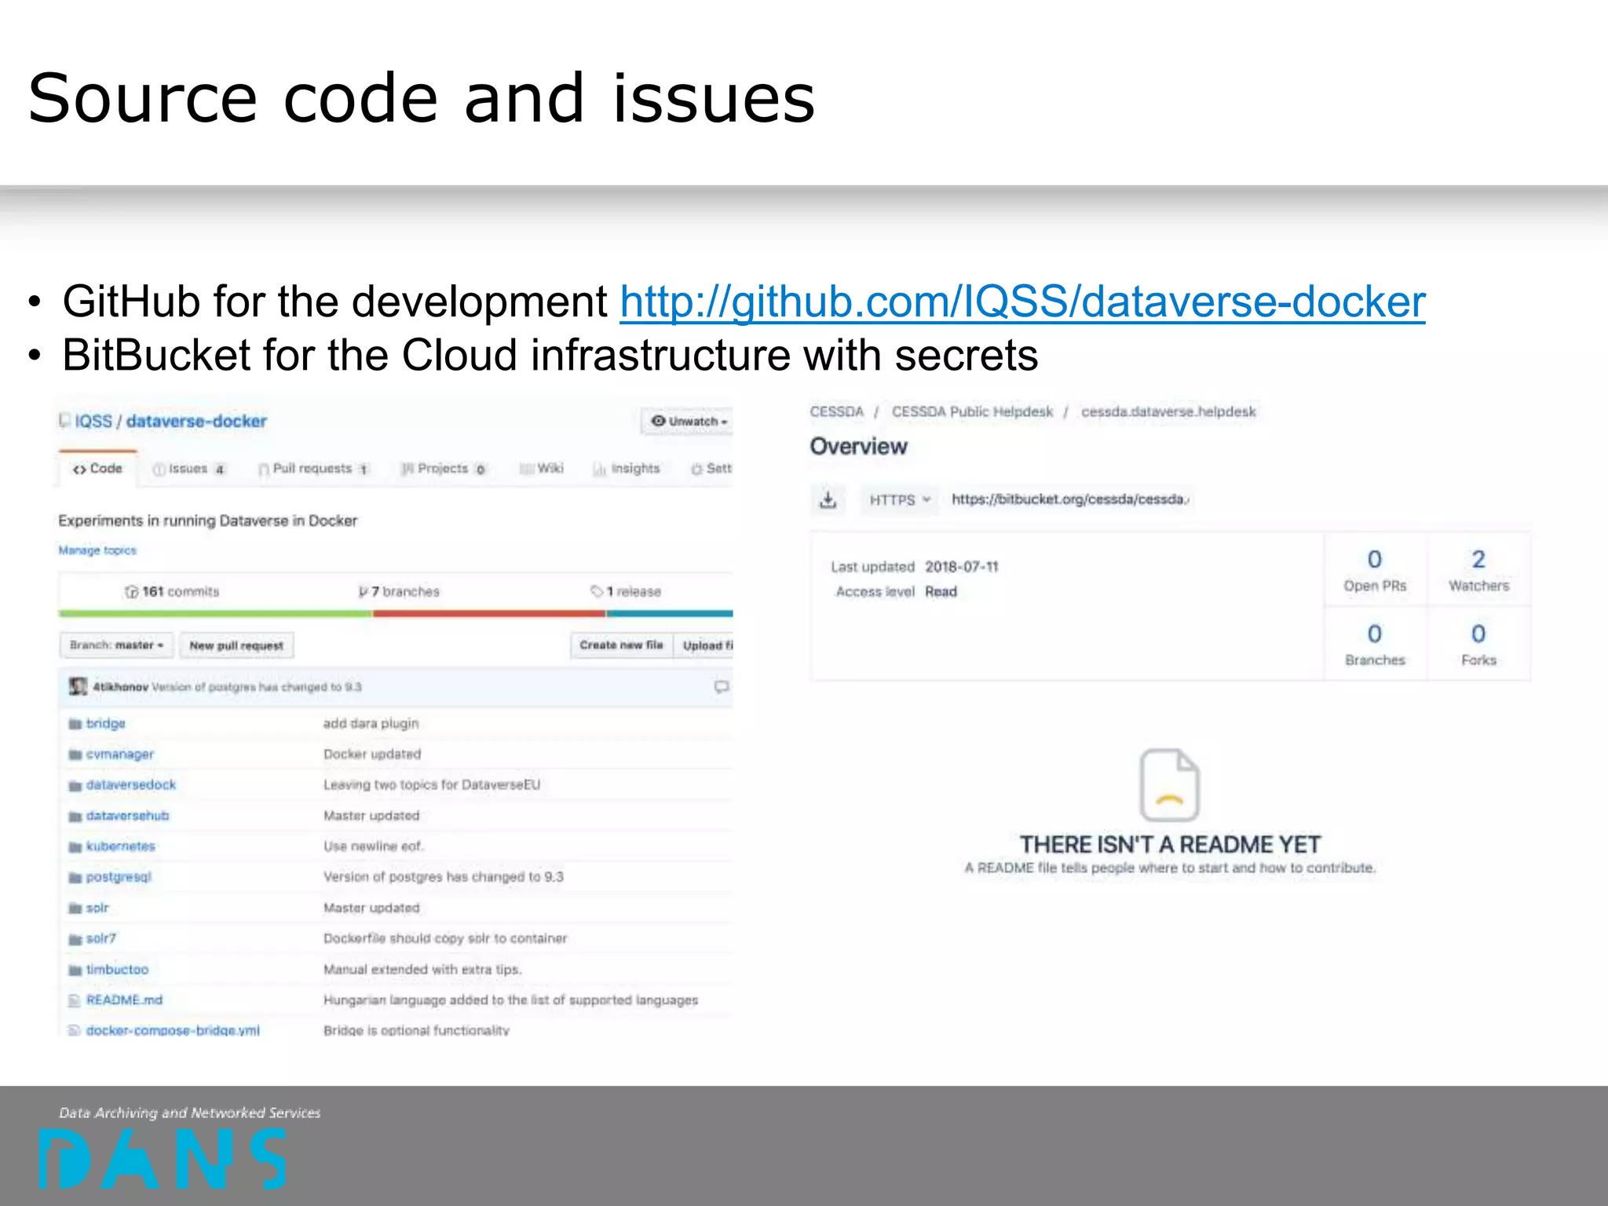Click the CESSDA Public Helpdesk breadcrumb
This screenshot has width=1608, height=1206.
(972, 411)
